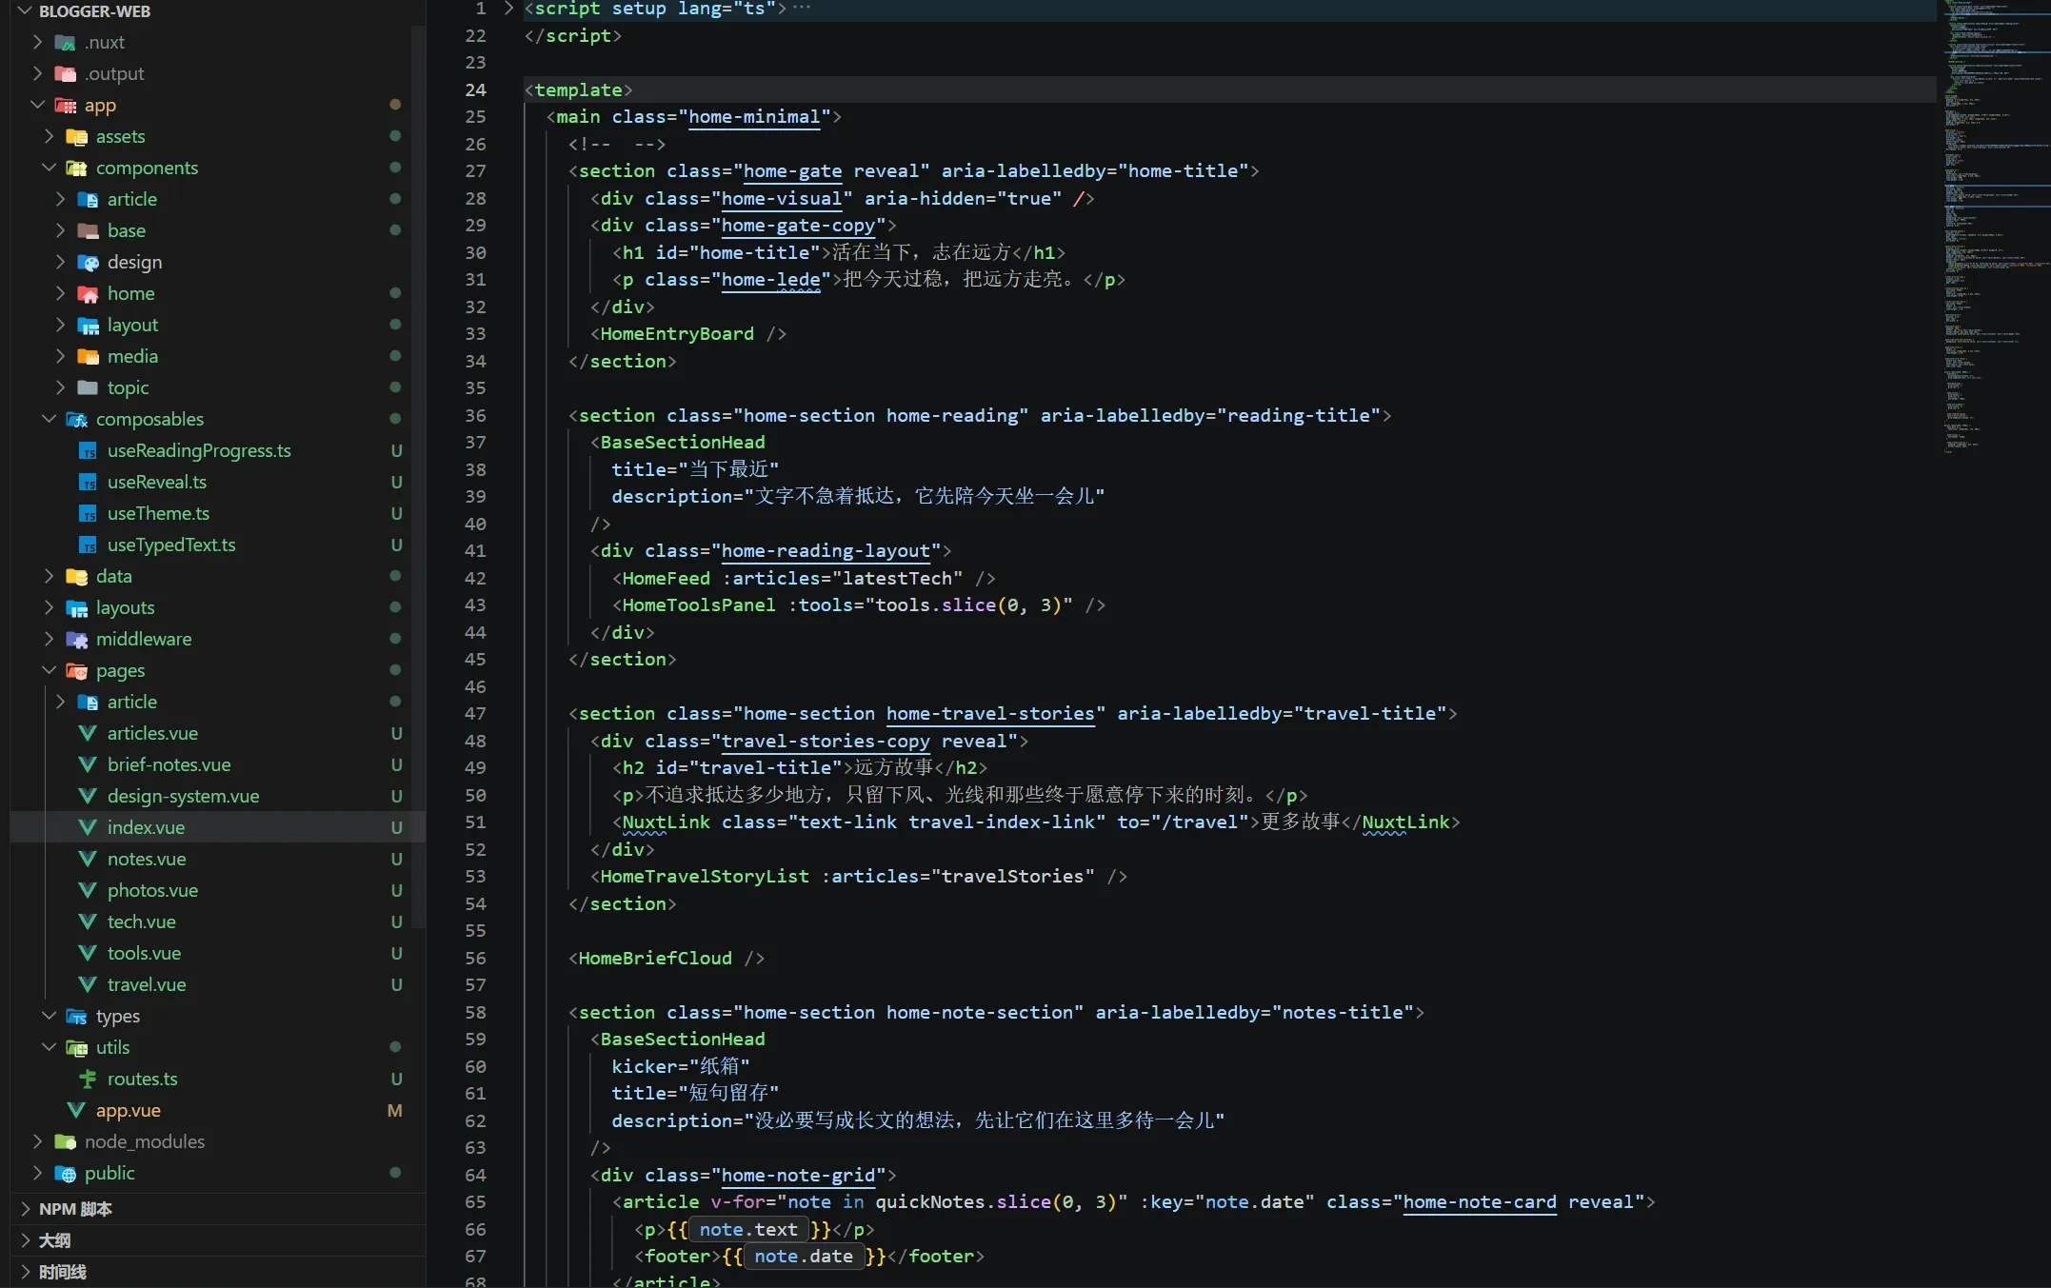Click the pages folder icon
Image resolution: width=2051 pixels, height=1288 pixels.
pos(77,671)
